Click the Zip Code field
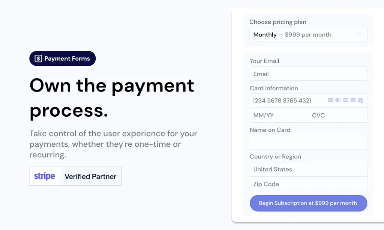Screen dimensions: 384x230 (x=308, y=184)
